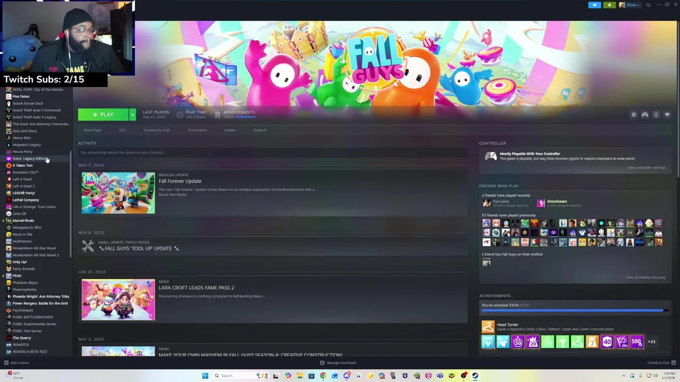680x382 pixels.
Task: Switch to the Guides tab
Action: pyautogui.click(x=230, y=130)
